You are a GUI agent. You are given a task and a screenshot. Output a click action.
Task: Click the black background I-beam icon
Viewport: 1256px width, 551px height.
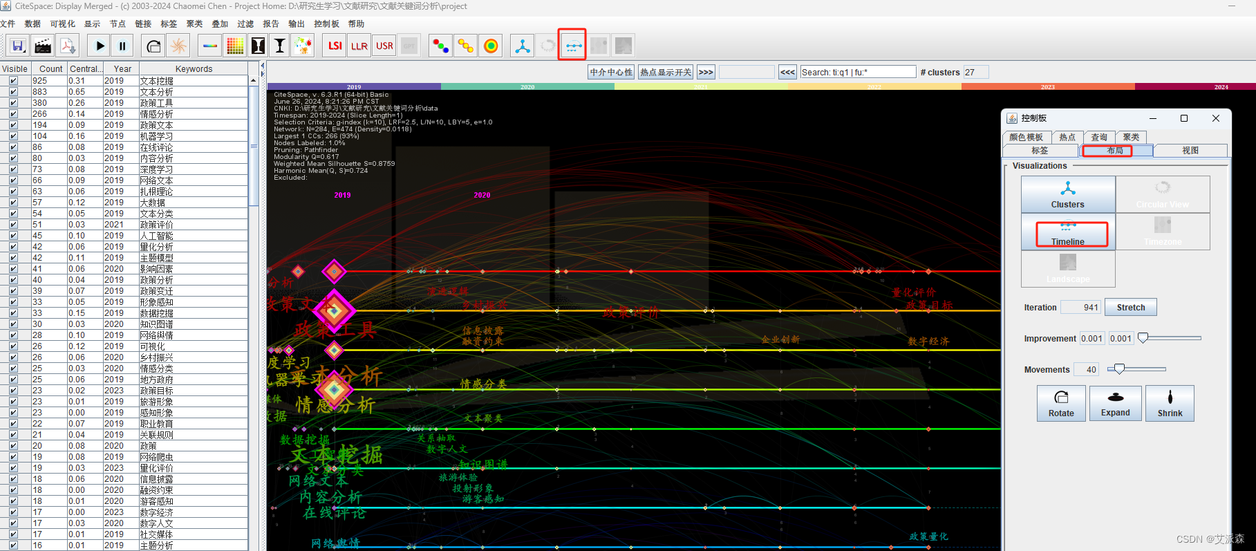click(x=258, y=46)
